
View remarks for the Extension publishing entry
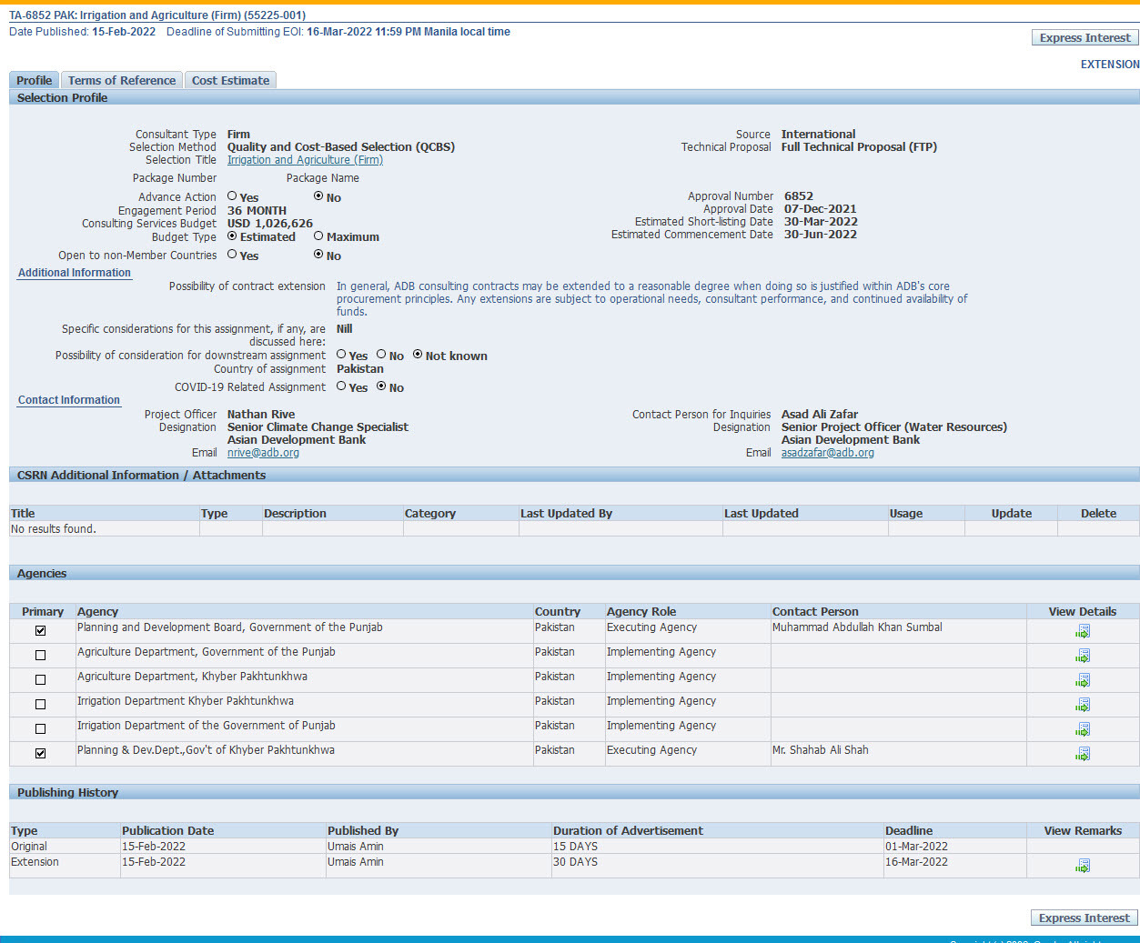pyautogui.click(x=1083, y=866)
